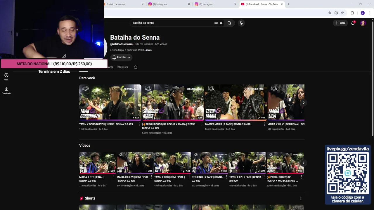Open options for PEGOU FOGO SP ROCHA video in Para você
This screenshot has height=210, width=374.
click(x=202, y=124)
